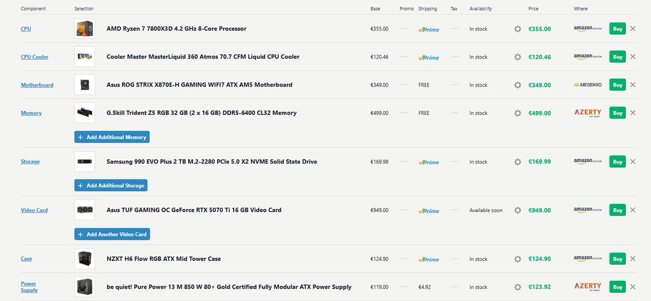This screenshot has height=301, width=651.
Task: Click Azerty logo in Power Supply row
Action: click(588, 287)
